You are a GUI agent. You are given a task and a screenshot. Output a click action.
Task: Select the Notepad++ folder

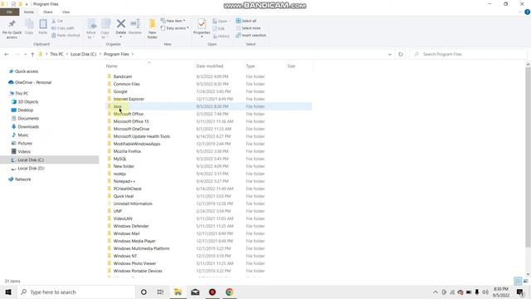click(124, 181)
